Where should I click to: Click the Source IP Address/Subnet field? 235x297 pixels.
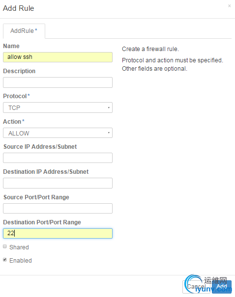[58, 158]
